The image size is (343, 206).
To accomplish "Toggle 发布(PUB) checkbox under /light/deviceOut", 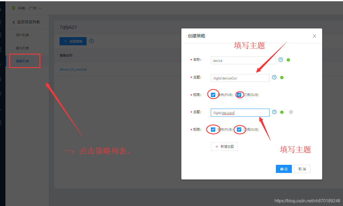I will (213, 95).
